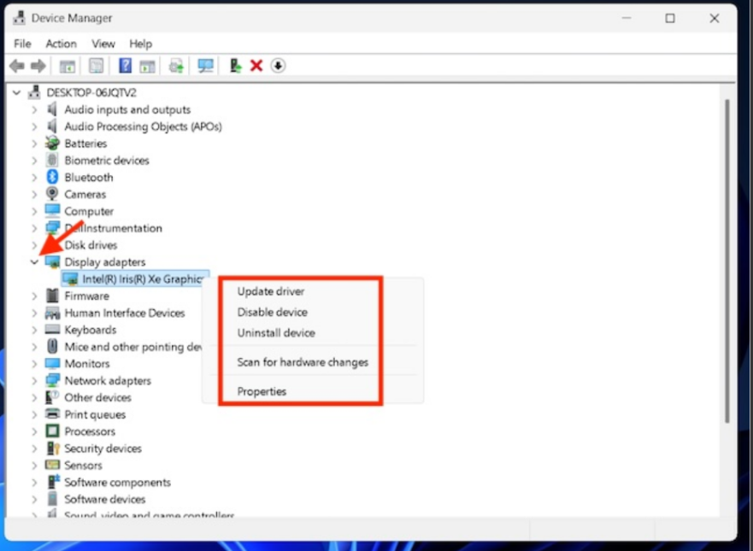Expand the Network adapters category

34,381
